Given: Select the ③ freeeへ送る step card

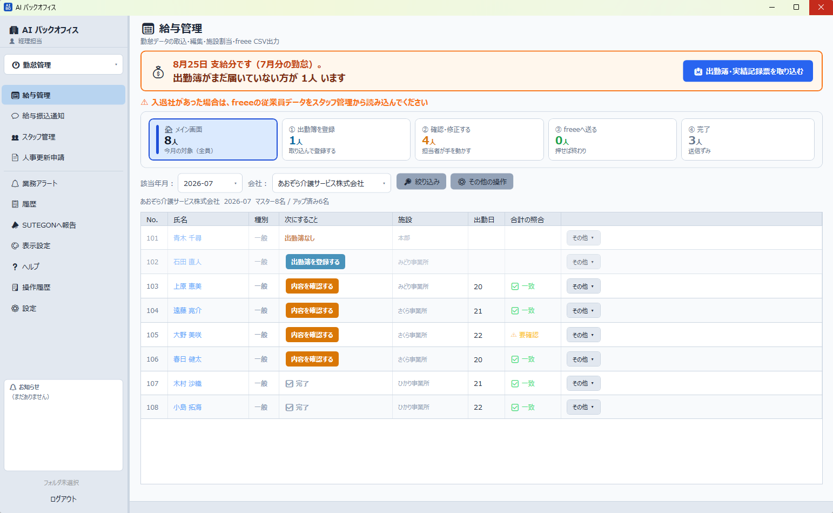Looking at the screenshot, I should pos(613,139).
